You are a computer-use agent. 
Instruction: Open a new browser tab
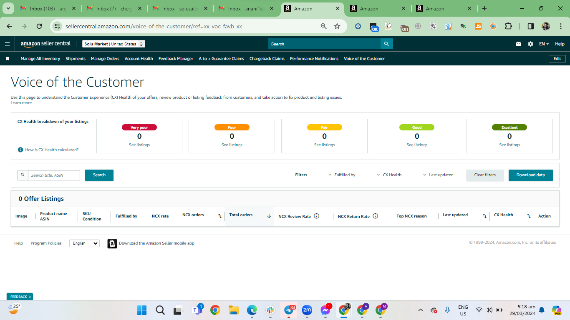(x=484, y=8)
